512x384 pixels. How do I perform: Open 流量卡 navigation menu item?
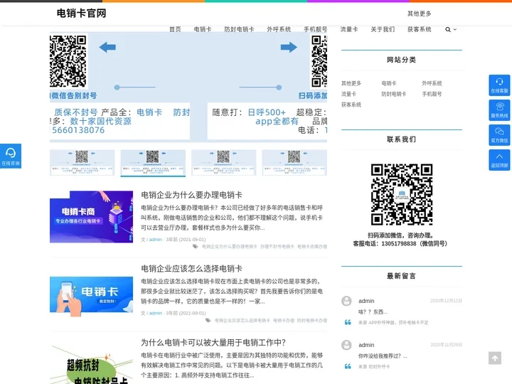click(x=349, y=29)
